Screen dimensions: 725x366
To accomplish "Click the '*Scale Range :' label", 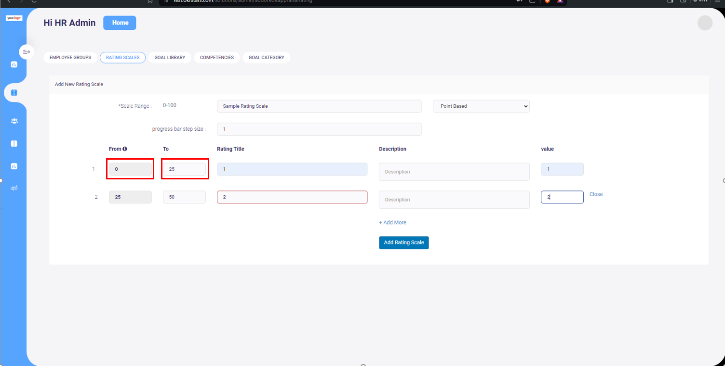I will 135,106.
